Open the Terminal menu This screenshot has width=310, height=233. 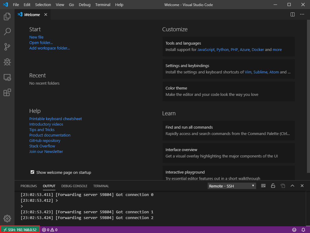(x=103, y=5)
